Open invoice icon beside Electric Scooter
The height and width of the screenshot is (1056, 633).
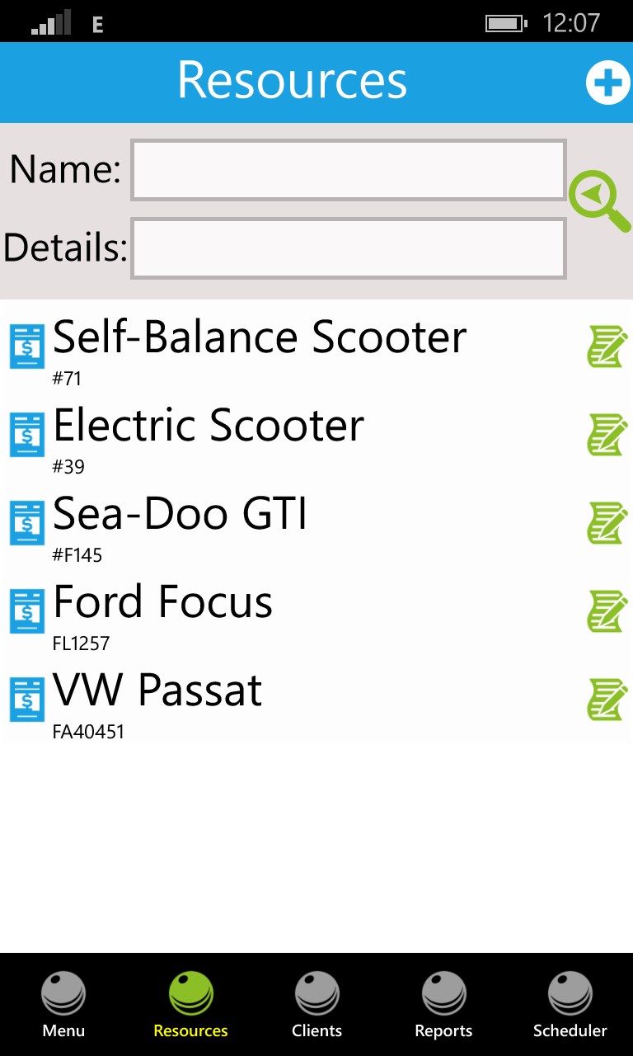(x=27, y=435)
